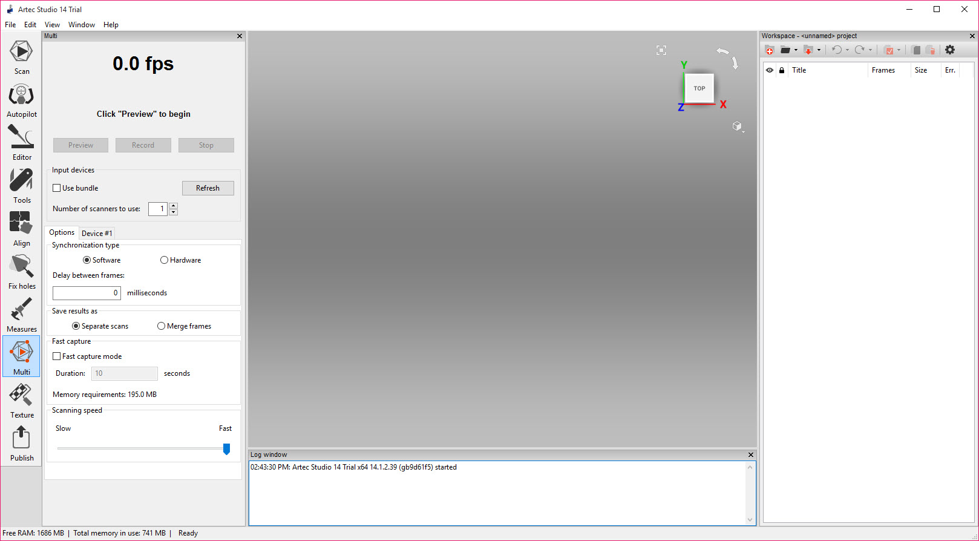Expand the save project dropdown arrow

[x=819, y=50]
